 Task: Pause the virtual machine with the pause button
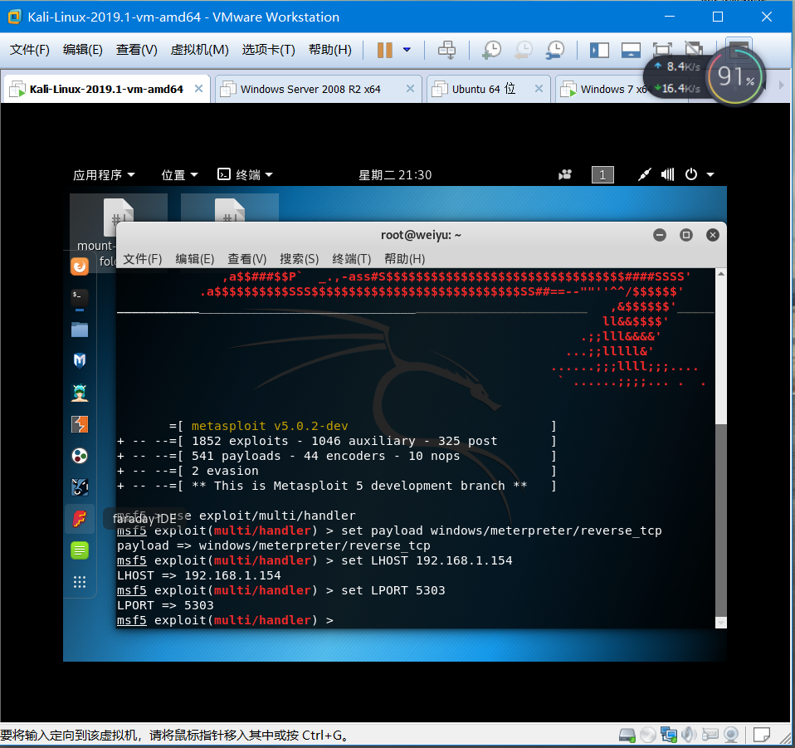[x=385, y=50]
